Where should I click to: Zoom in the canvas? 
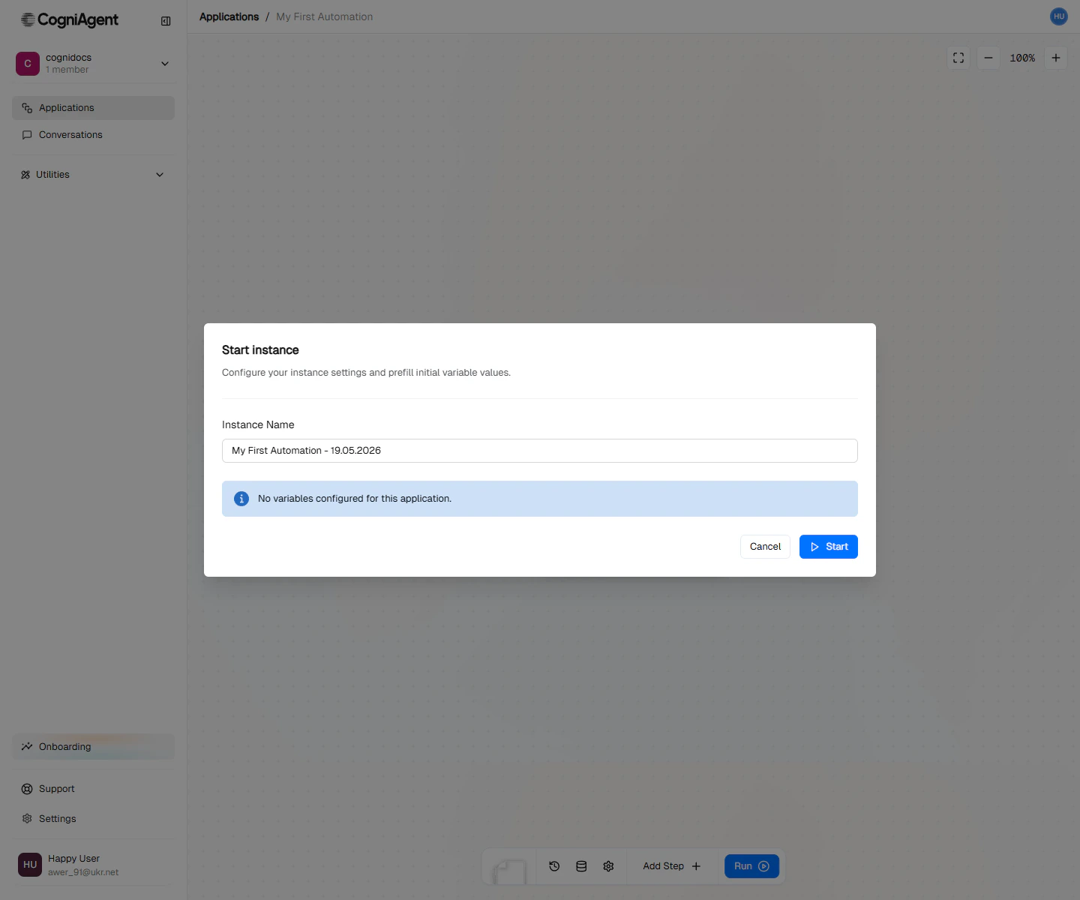[1056, 58]
